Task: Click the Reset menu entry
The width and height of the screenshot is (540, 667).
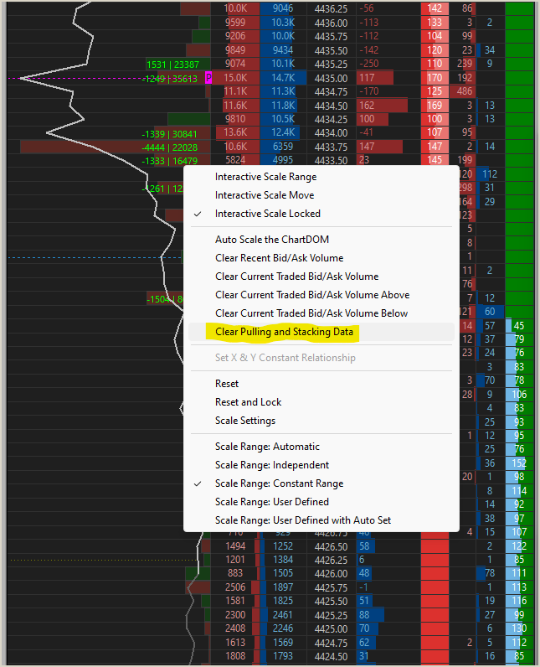Action: [321, 384]
